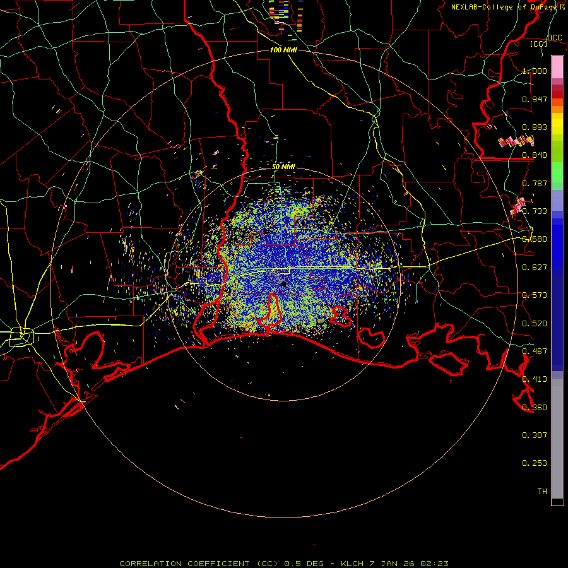Image resolution: width=568 pixels, height=568 pixels.
Task: Pick the pink top segment of the color bar
Action: pyautogui.click(x=557, y=68)
